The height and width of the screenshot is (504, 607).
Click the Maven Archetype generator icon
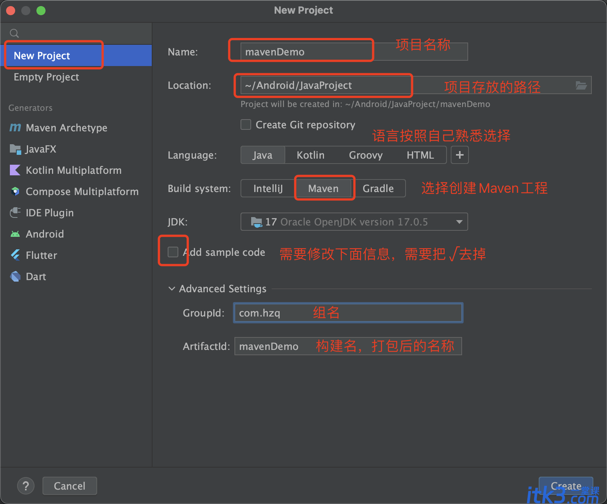tap(15, 128)
